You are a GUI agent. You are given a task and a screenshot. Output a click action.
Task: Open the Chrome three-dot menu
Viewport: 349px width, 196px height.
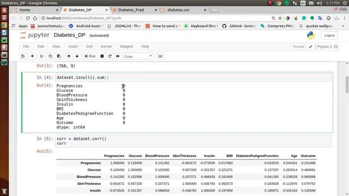(x=344, y=18)
